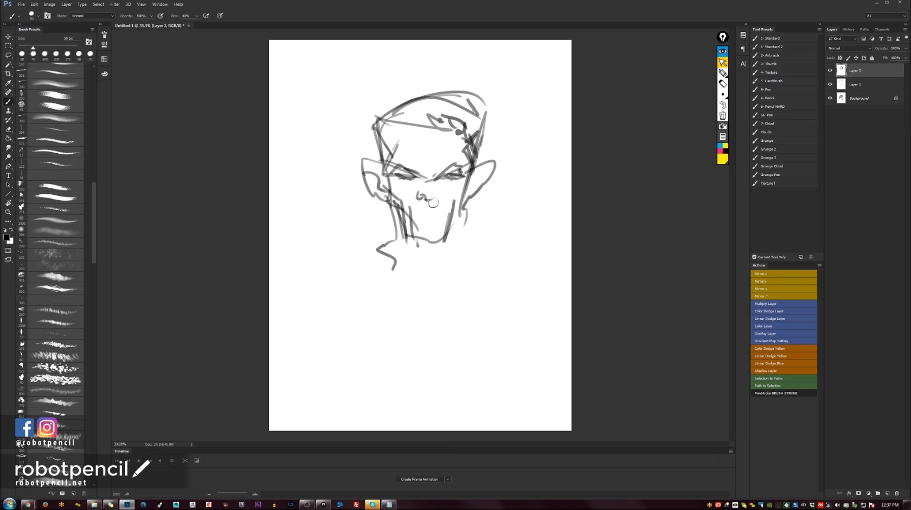Open the brush Mode dropdown
911x510 pixels.
tap(92, 16)
